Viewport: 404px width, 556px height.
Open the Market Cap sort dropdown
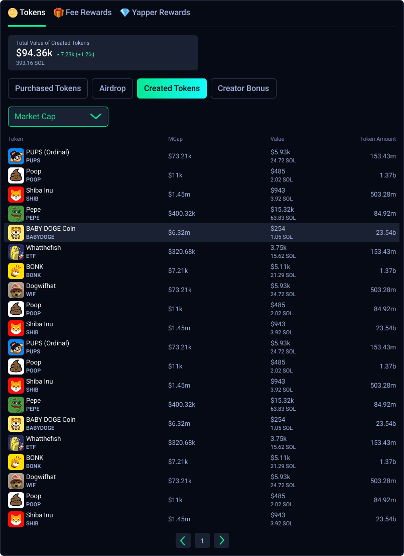click(58, 117)
